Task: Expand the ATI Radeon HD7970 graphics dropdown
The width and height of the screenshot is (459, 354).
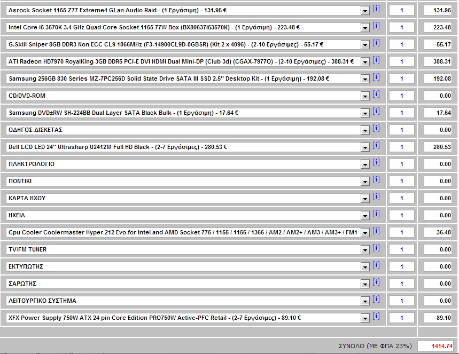Action: tap(365, 62)
